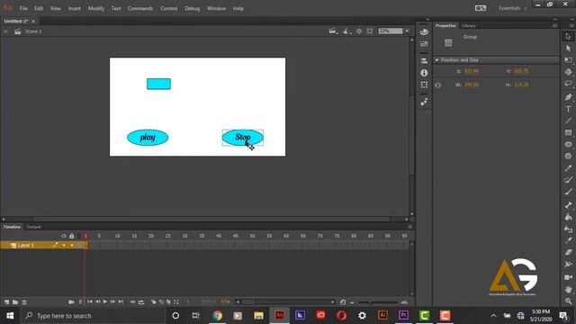
Task: Select the Eraser tool
Action: [x=568, y=252]
